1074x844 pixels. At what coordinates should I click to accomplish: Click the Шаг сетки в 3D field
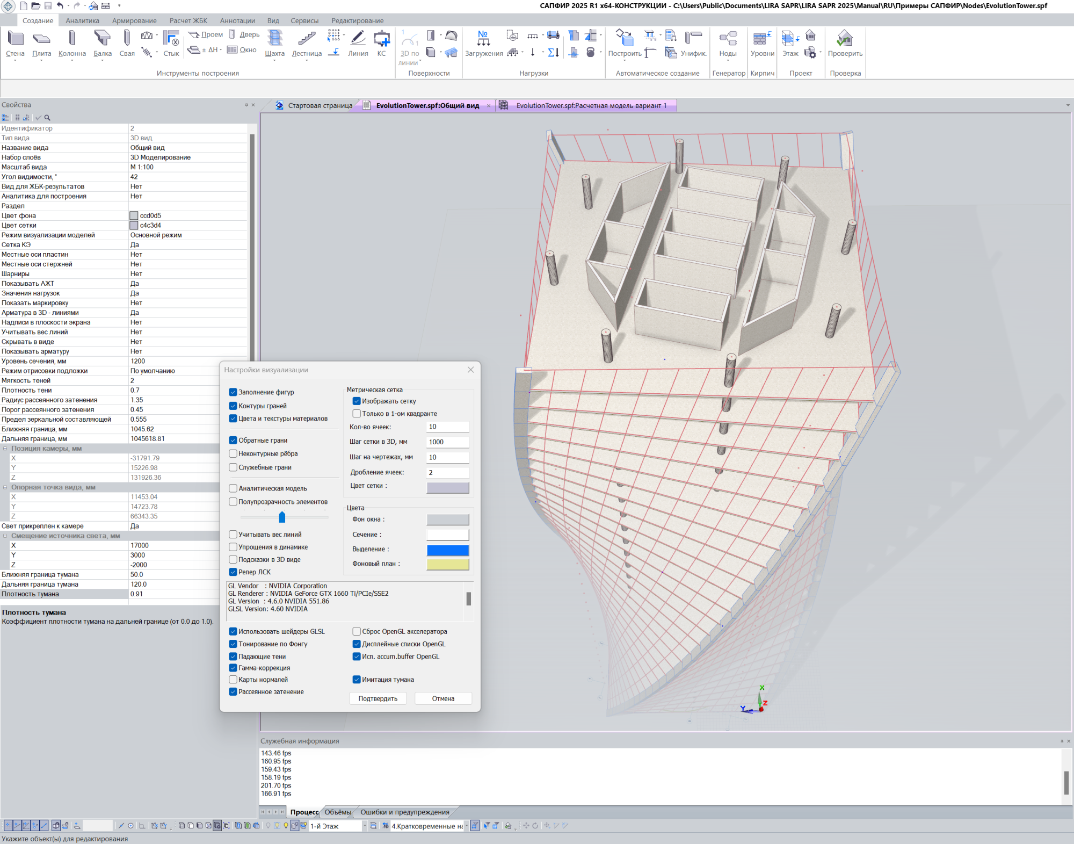point(447,442)
